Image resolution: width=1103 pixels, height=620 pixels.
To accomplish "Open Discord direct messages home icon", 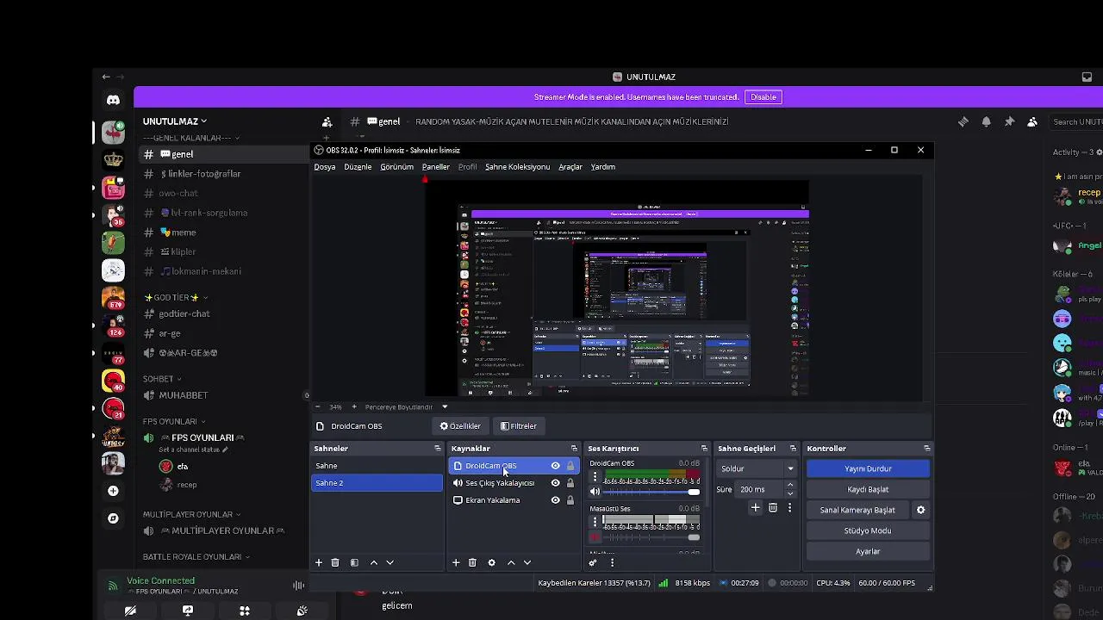I will tap(113, 100).
